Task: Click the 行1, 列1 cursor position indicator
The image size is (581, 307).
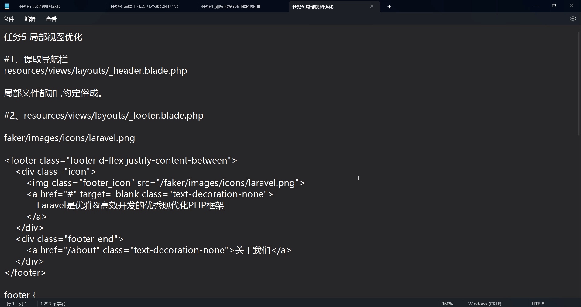Action: coord(17,303)
